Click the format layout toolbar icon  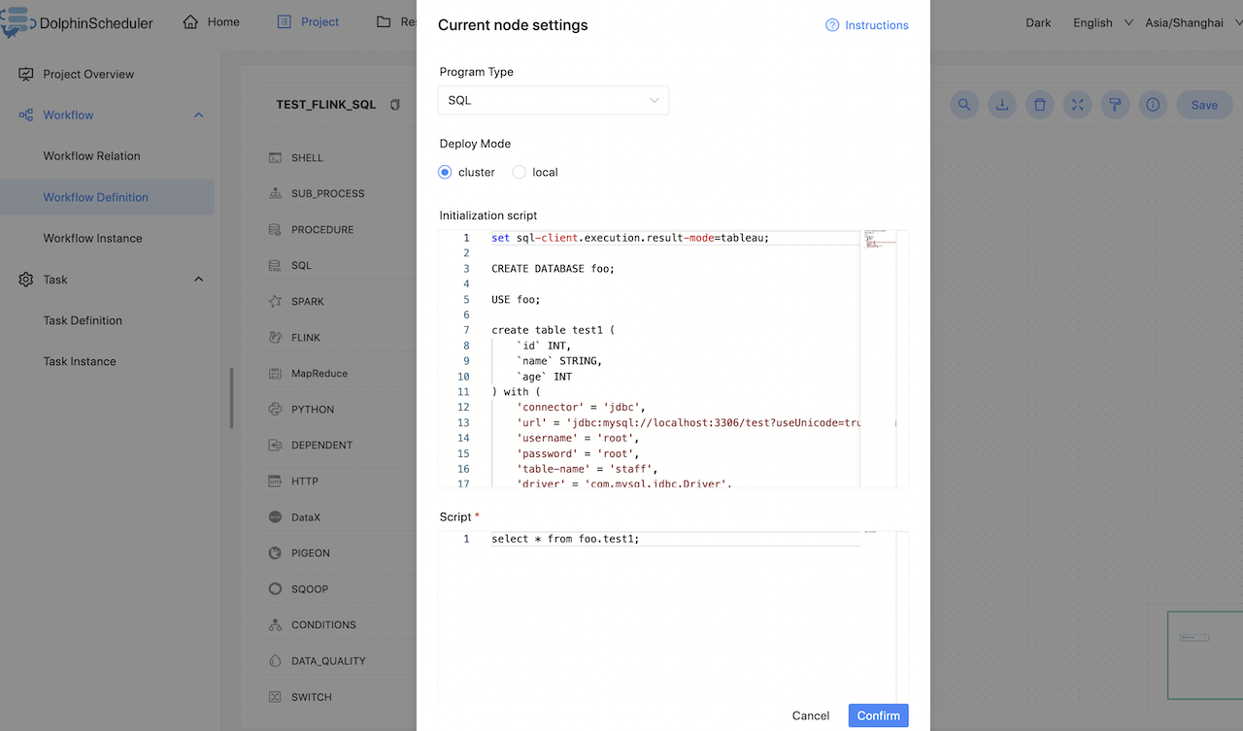coord(1116,105)
